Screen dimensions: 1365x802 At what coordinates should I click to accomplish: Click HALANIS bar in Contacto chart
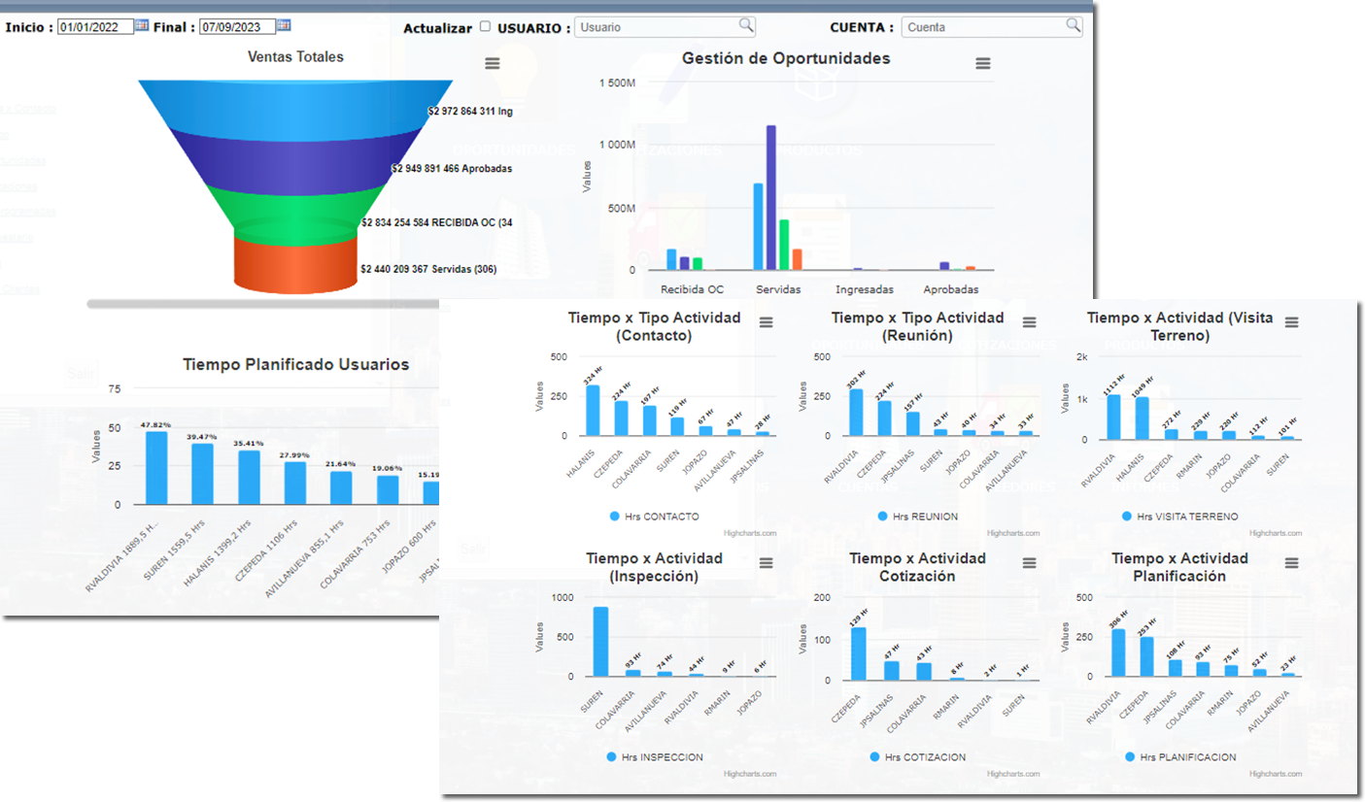[x=593, y=411]
